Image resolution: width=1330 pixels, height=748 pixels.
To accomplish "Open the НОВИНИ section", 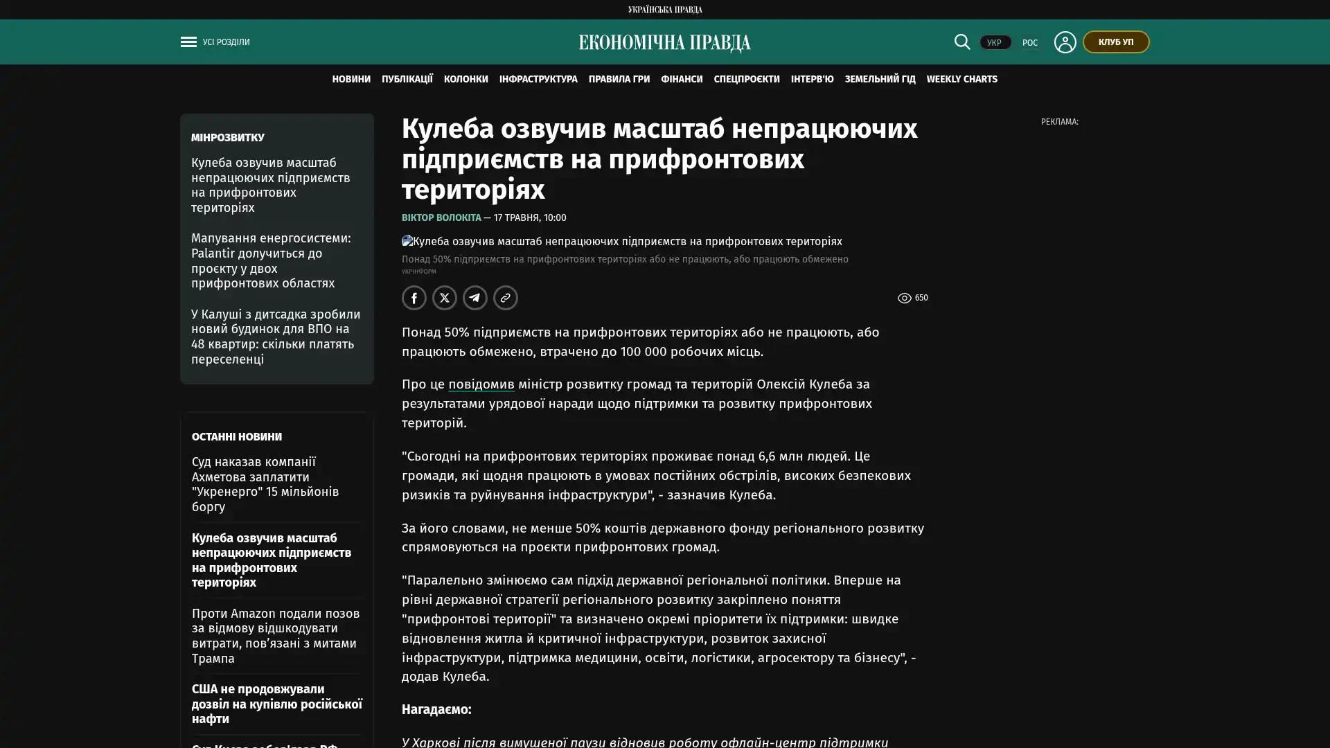I will pyautogui.click(x=351, y=79).
